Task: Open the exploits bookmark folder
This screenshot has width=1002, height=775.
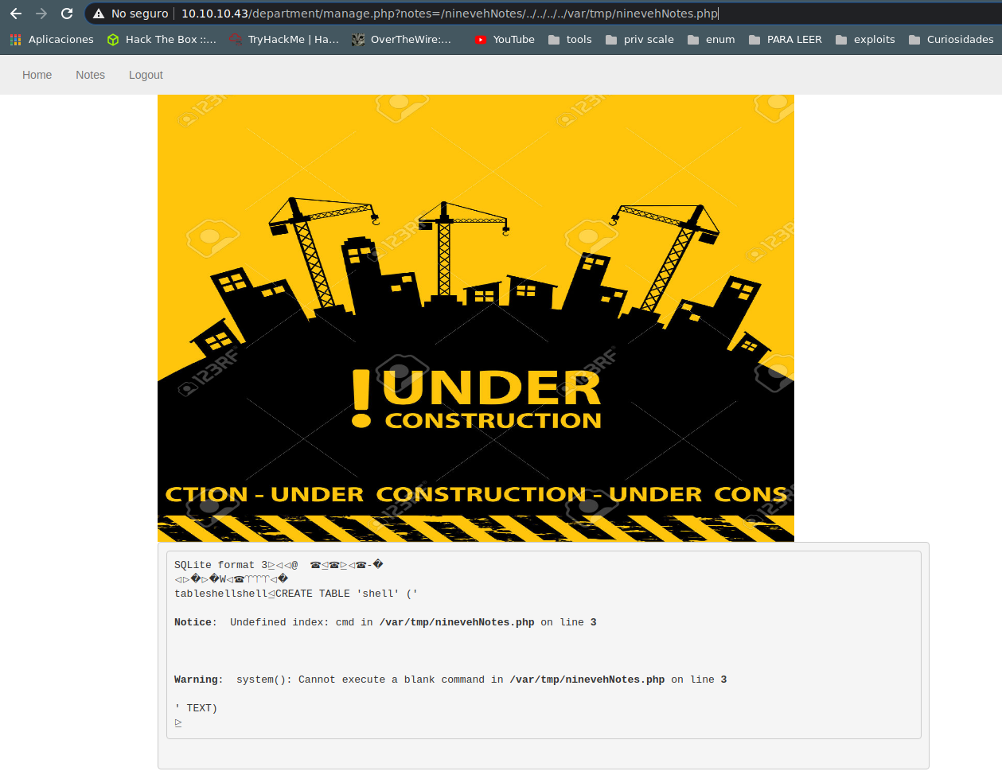Action: coord(865,39)
